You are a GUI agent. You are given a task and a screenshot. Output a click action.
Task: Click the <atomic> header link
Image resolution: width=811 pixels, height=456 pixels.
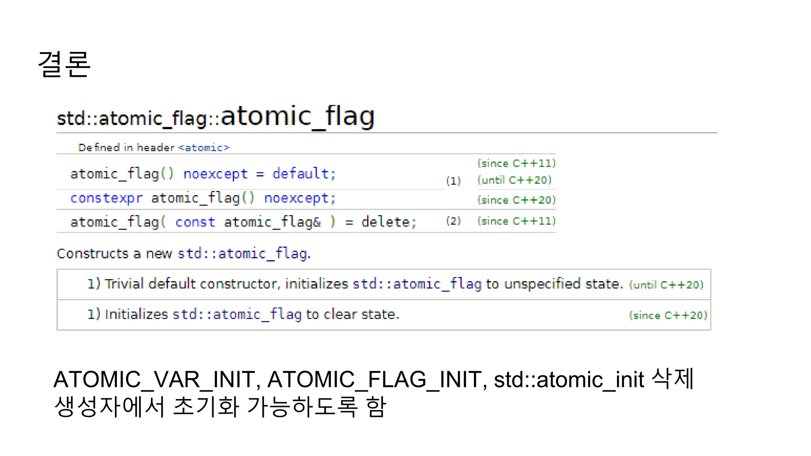(204, 148)
